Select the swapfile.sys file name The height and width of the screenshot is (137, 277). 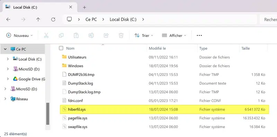[x=78, y=127]
